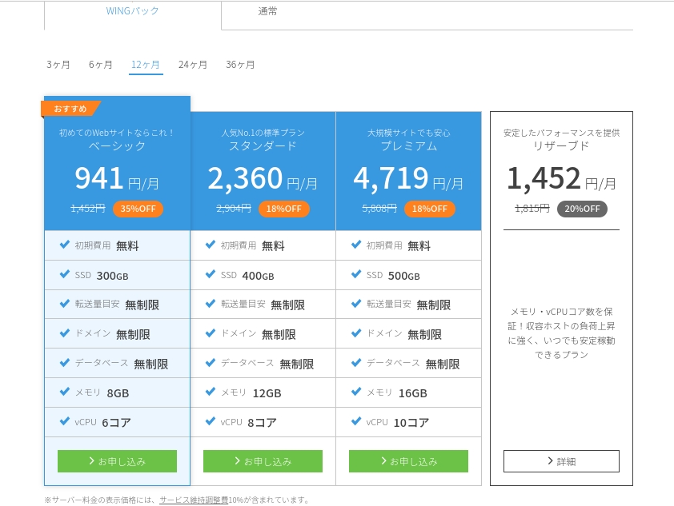Switch to the 通常 tab

click(267, 11)
